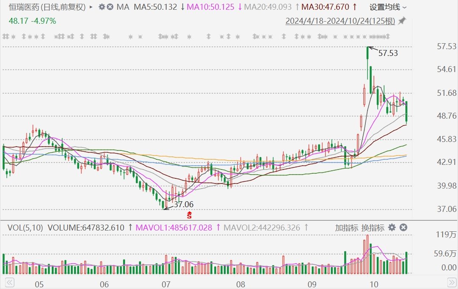
Task: Toggle the MA10 line label
Action: tap(211, 7)
